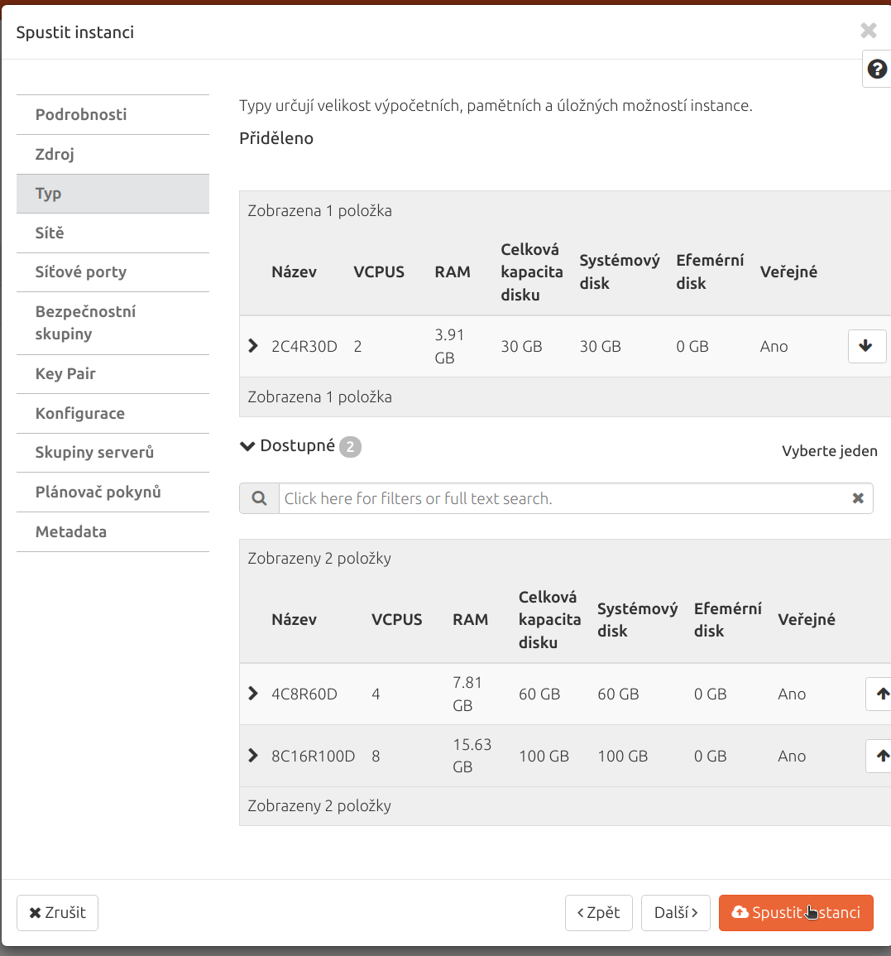The width and height of the screenshot is (891, 956).
Task: Click the magnifier search icon
Action: pyautogui.click(x=259, y=498)
